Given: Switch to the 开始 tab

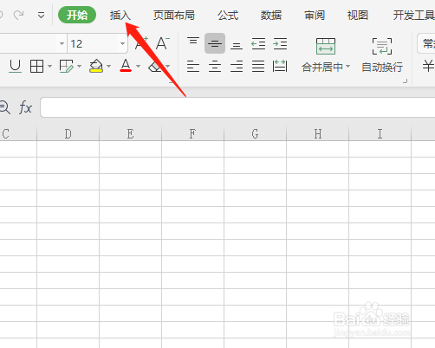Looking at the screenshot, I should point(77,15).
